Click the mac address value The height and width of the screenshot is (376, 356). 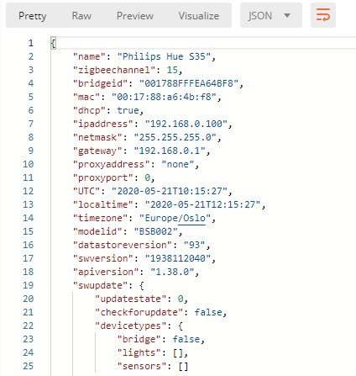click(x=164, y=97)
